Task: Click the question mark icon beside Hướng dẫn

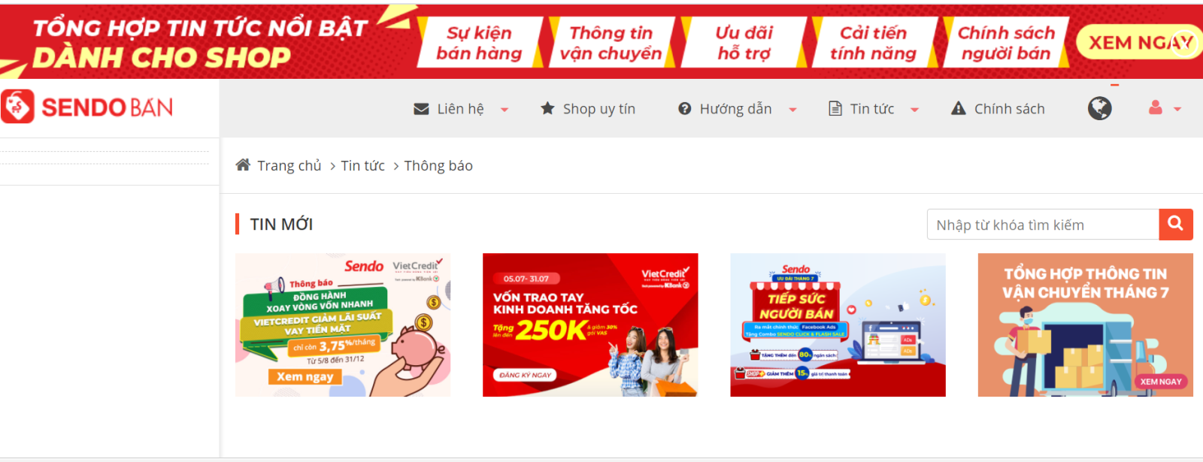Action: click(684, 109)
